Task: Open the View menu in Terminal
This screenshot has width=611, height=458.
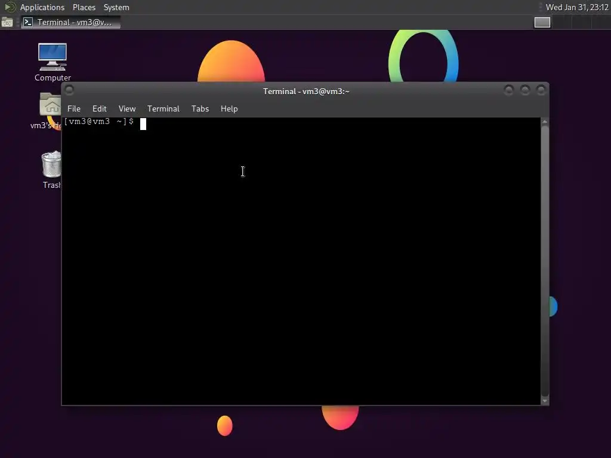Action: pos(127,109)
